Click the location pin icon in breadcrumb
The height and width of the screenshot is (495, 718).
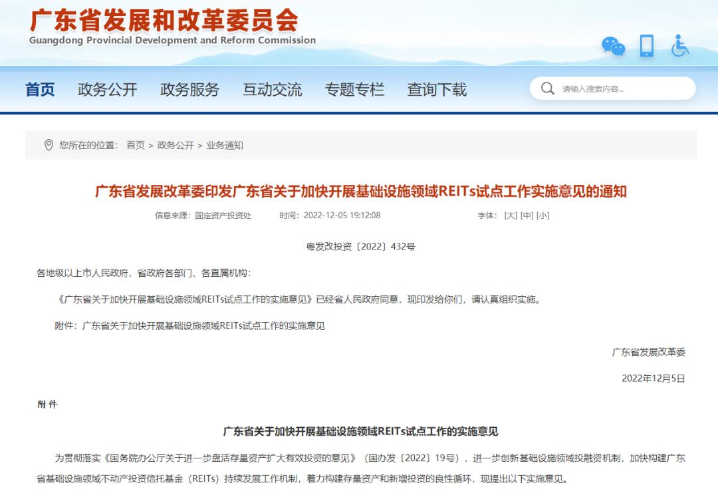point(47,146)
